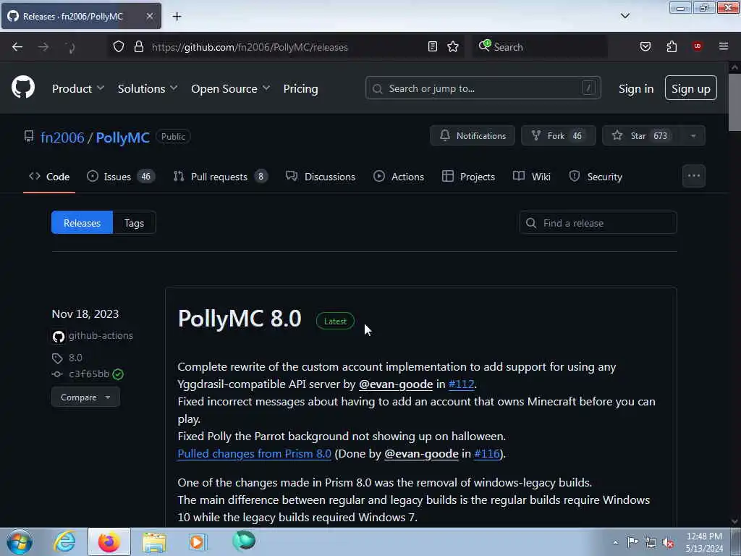The height and width of the screenshot is (556, 741).
Task: Open the network tray icon
Action: coord(651,542)
